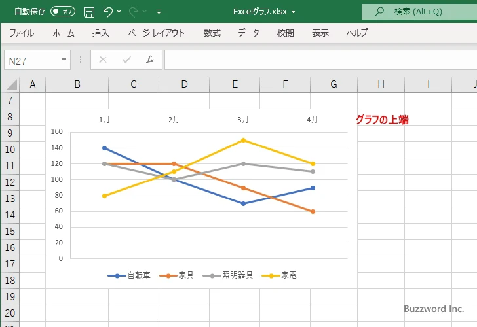Click the 家電 legend entry
This screenshot has height=327, width=477.
pyautogui.click(x=279, y=275)
